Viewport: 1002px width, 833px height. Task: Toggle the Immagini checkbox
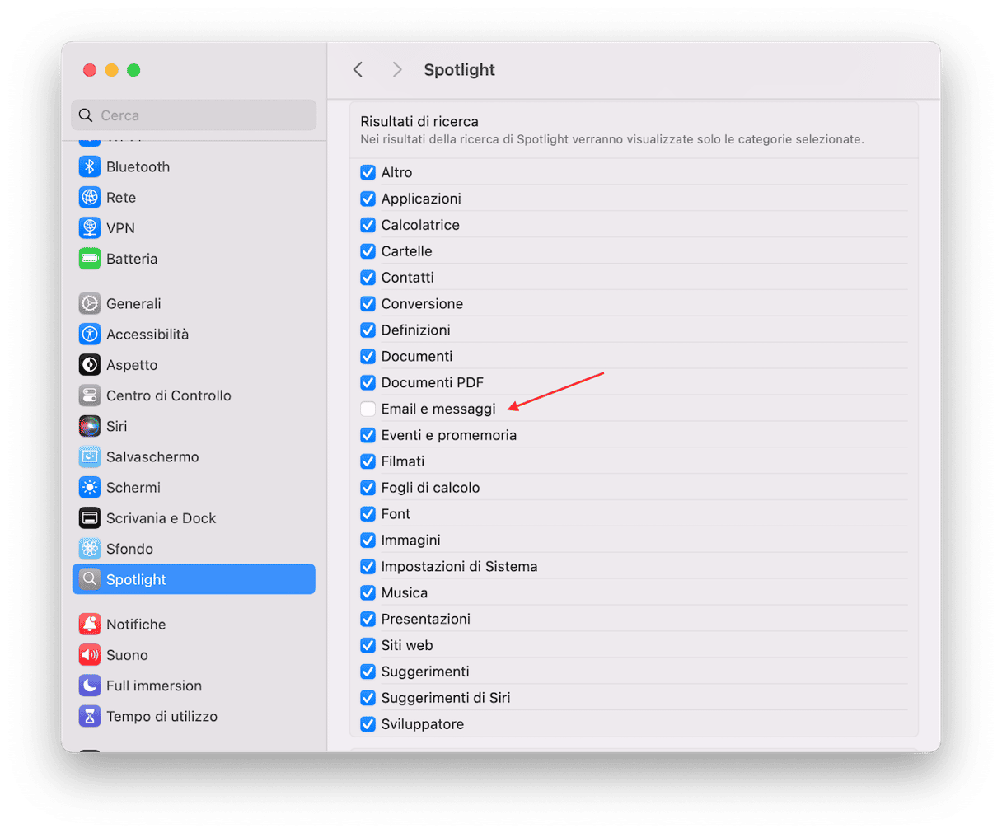click(368, 541)
